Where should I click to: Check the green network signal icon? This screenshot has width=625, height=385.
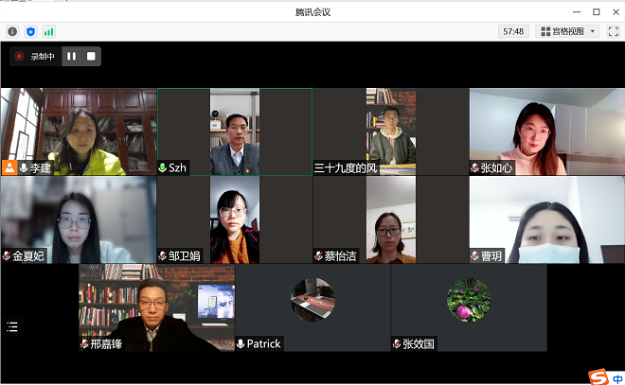coord(48,31)
